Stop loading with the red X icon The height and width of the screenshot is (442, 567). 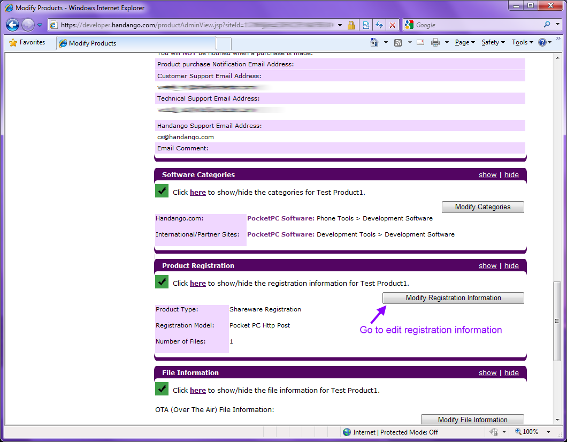click(393, 25)
